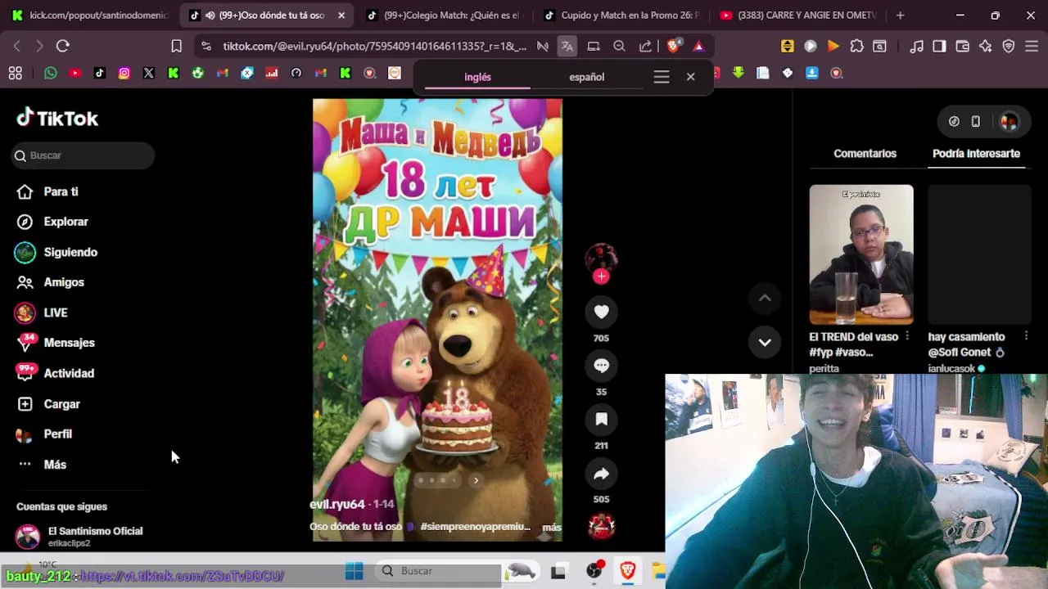Open the profile avatar in top right
Image resolution: width=1048 pixels, height=589 pixels.
tap(1009, 121)
